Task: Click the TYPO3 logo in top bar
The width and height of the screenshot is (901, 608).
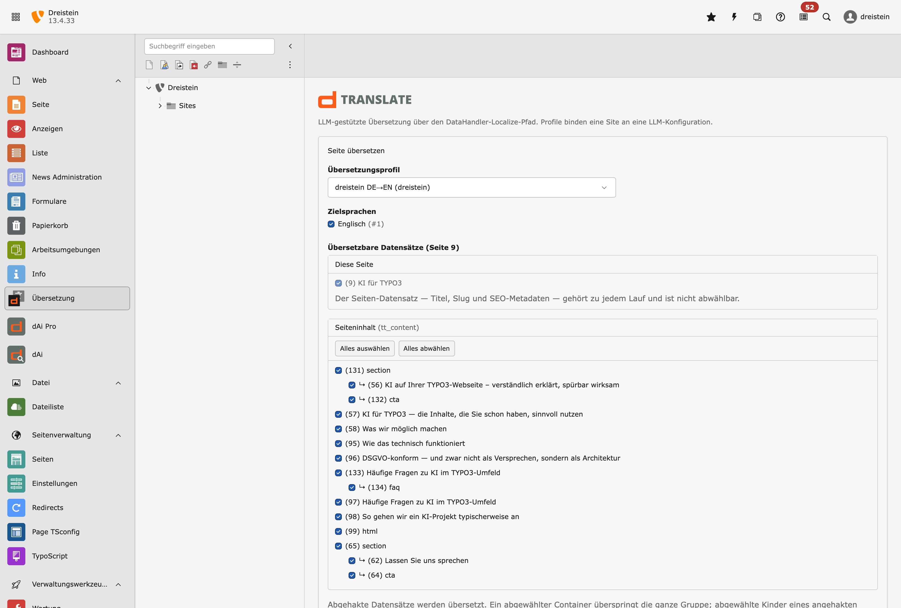Action: tap(37, 17)
